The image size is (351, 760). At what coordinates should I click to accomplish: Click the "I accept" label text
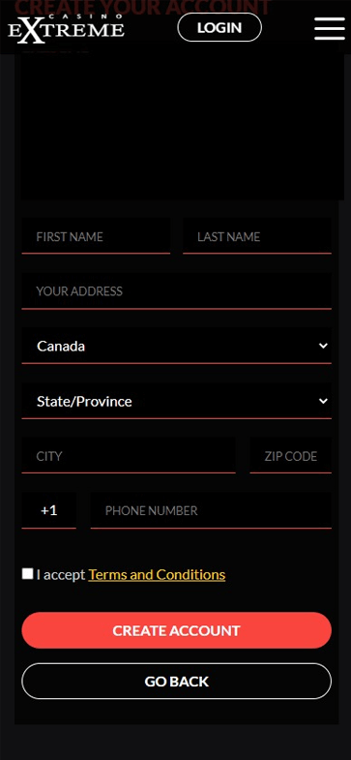click(x=61, y=575)
